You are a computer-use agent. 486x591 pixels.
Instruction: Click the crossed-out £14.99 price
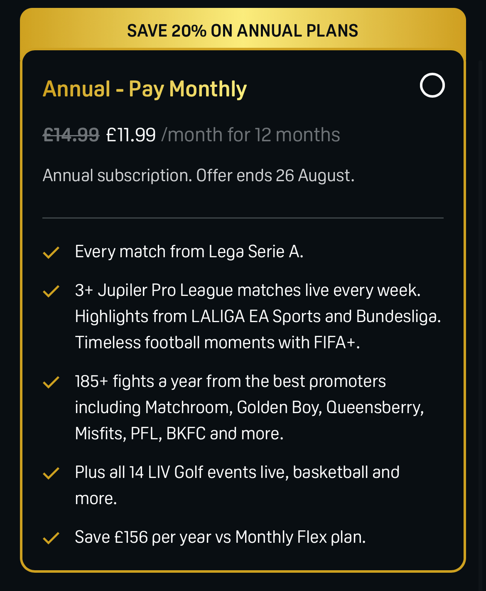coord(71,135)
